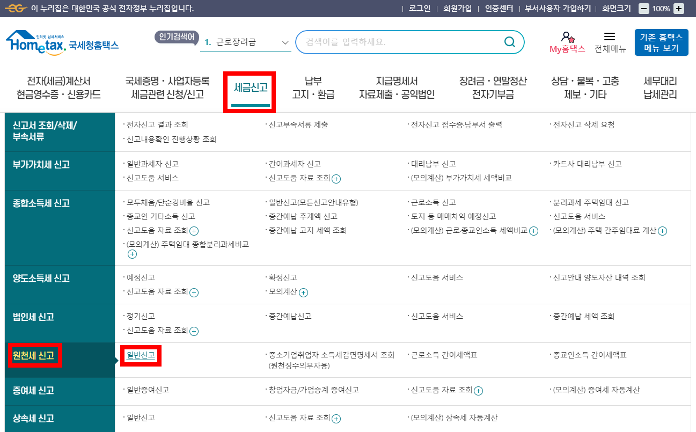Click 부서사용자 가입하기 link

tap(558, 9)
